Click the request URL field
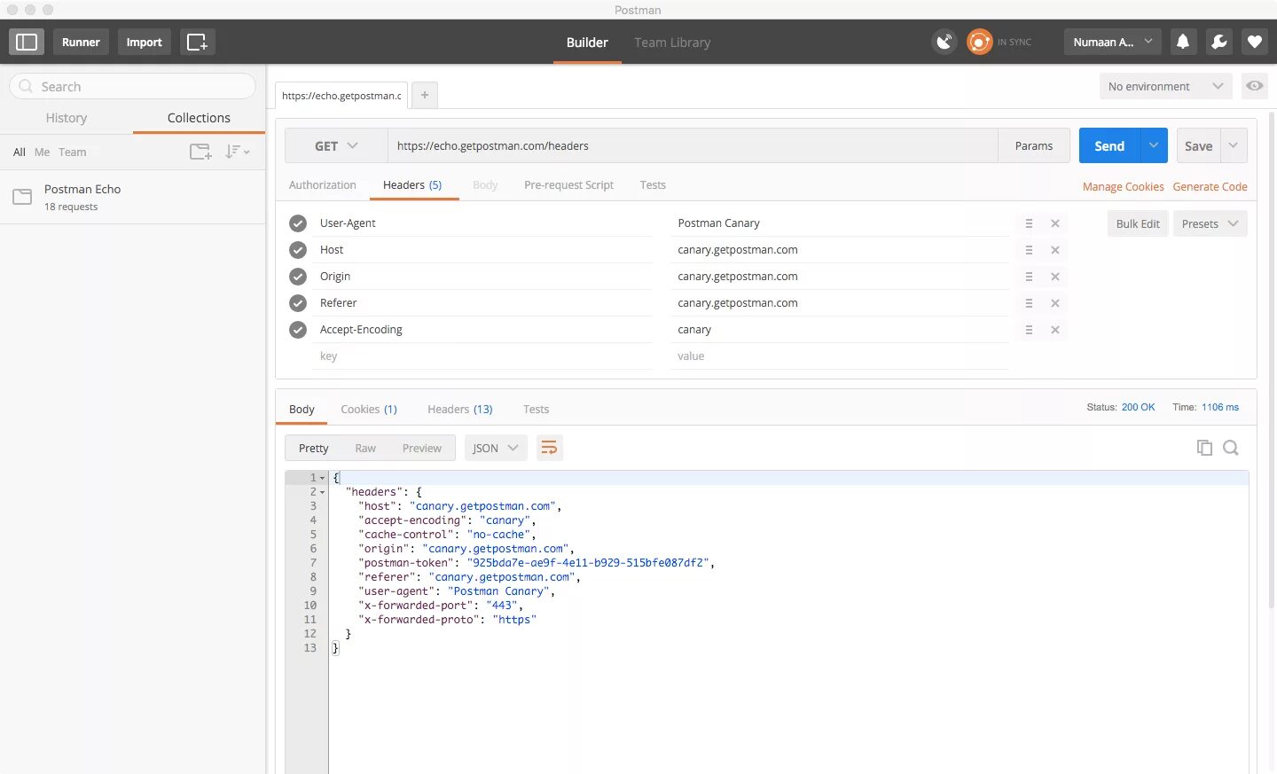1277x774 pixels. coord(693,146)
